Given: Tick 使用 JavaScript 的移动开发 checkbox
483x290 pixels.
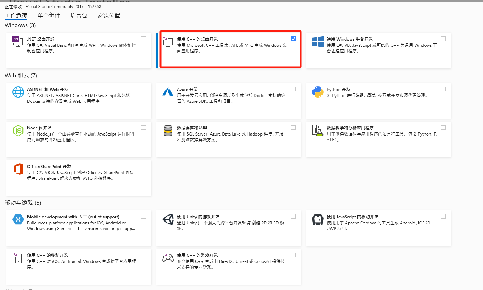Looking at the screenshot, I should (443, 216).
